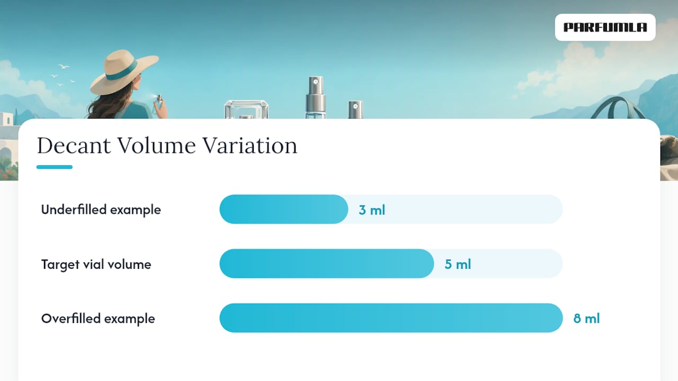
Task: Click the flying seagulls in the sky
Action: tap(63, 75)
